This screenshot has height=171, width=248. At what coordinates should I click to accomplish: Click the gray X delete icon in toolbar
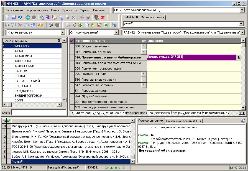tap(73, 17)
